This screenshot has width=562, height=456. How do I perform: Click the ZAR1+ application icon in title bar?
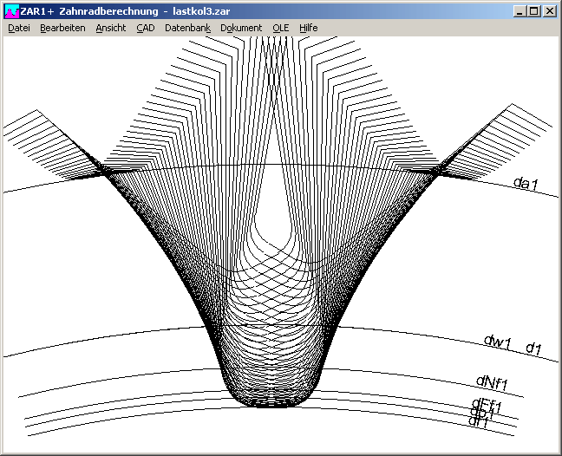(11, 11)
